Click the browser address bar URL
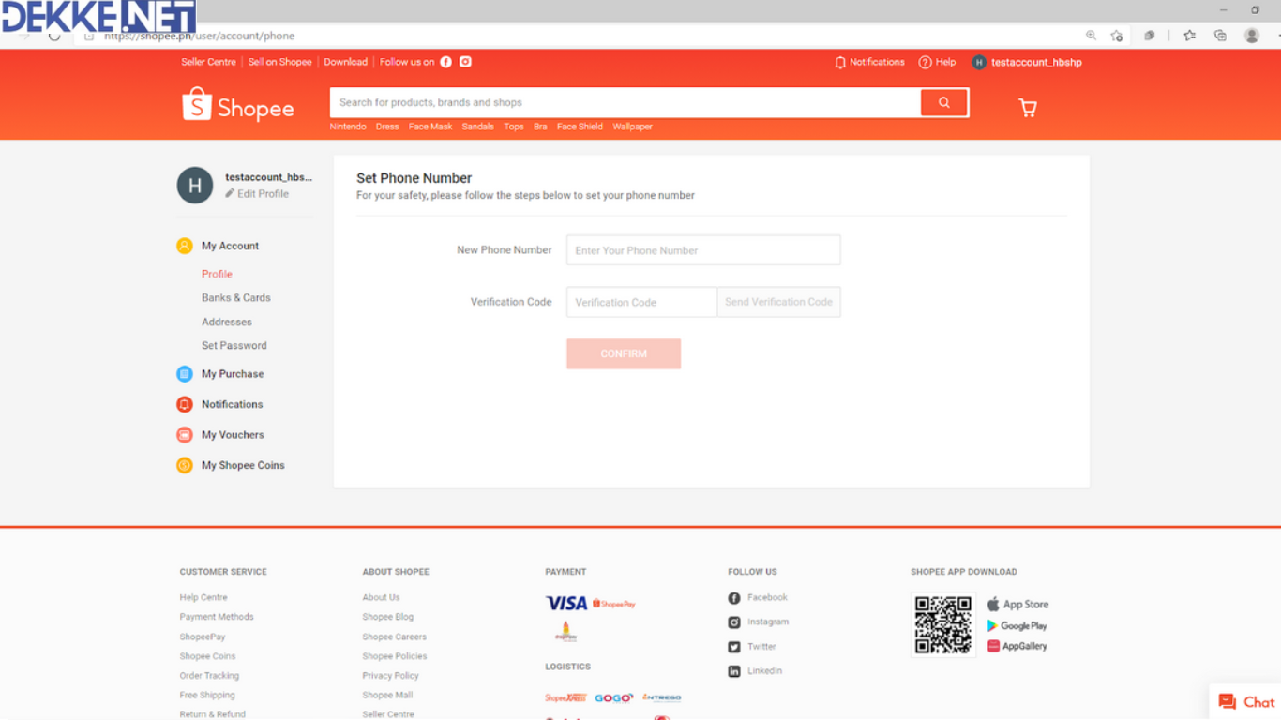Viewport: 1281px width, 720px height. tap(200, 36)
